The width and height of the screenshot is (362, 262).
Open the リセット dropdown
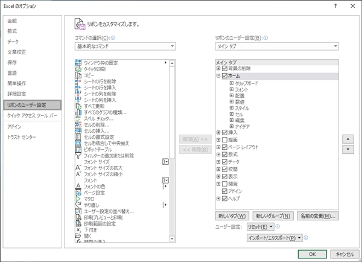(261, 226)
